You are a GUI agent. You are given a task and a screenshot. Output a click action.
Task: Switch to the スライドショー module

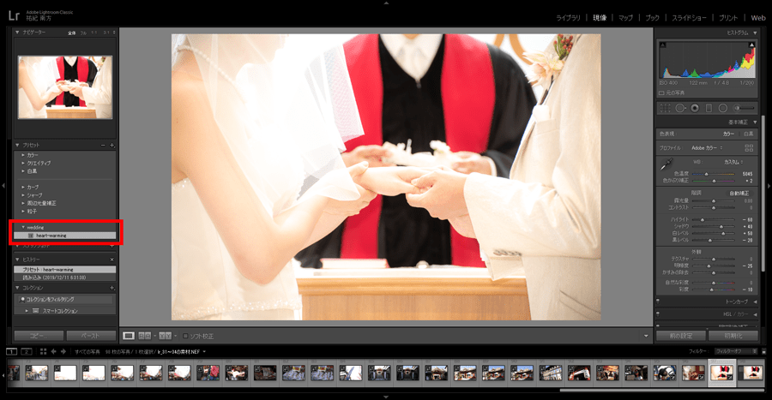(689, 18)
